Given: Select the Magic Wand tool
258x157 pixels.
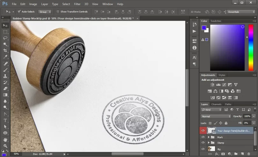Looking at the screenshot, I should (5, 44).
